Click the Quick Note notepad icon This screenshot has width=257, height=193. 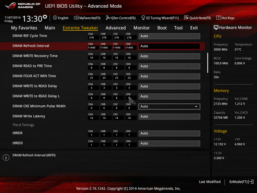pyautogui.click(x=186, y=18)
